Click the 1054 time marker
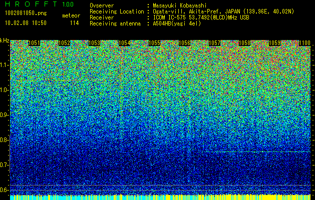The height and width of the screenshot is (200, 315). coord(124,43)
